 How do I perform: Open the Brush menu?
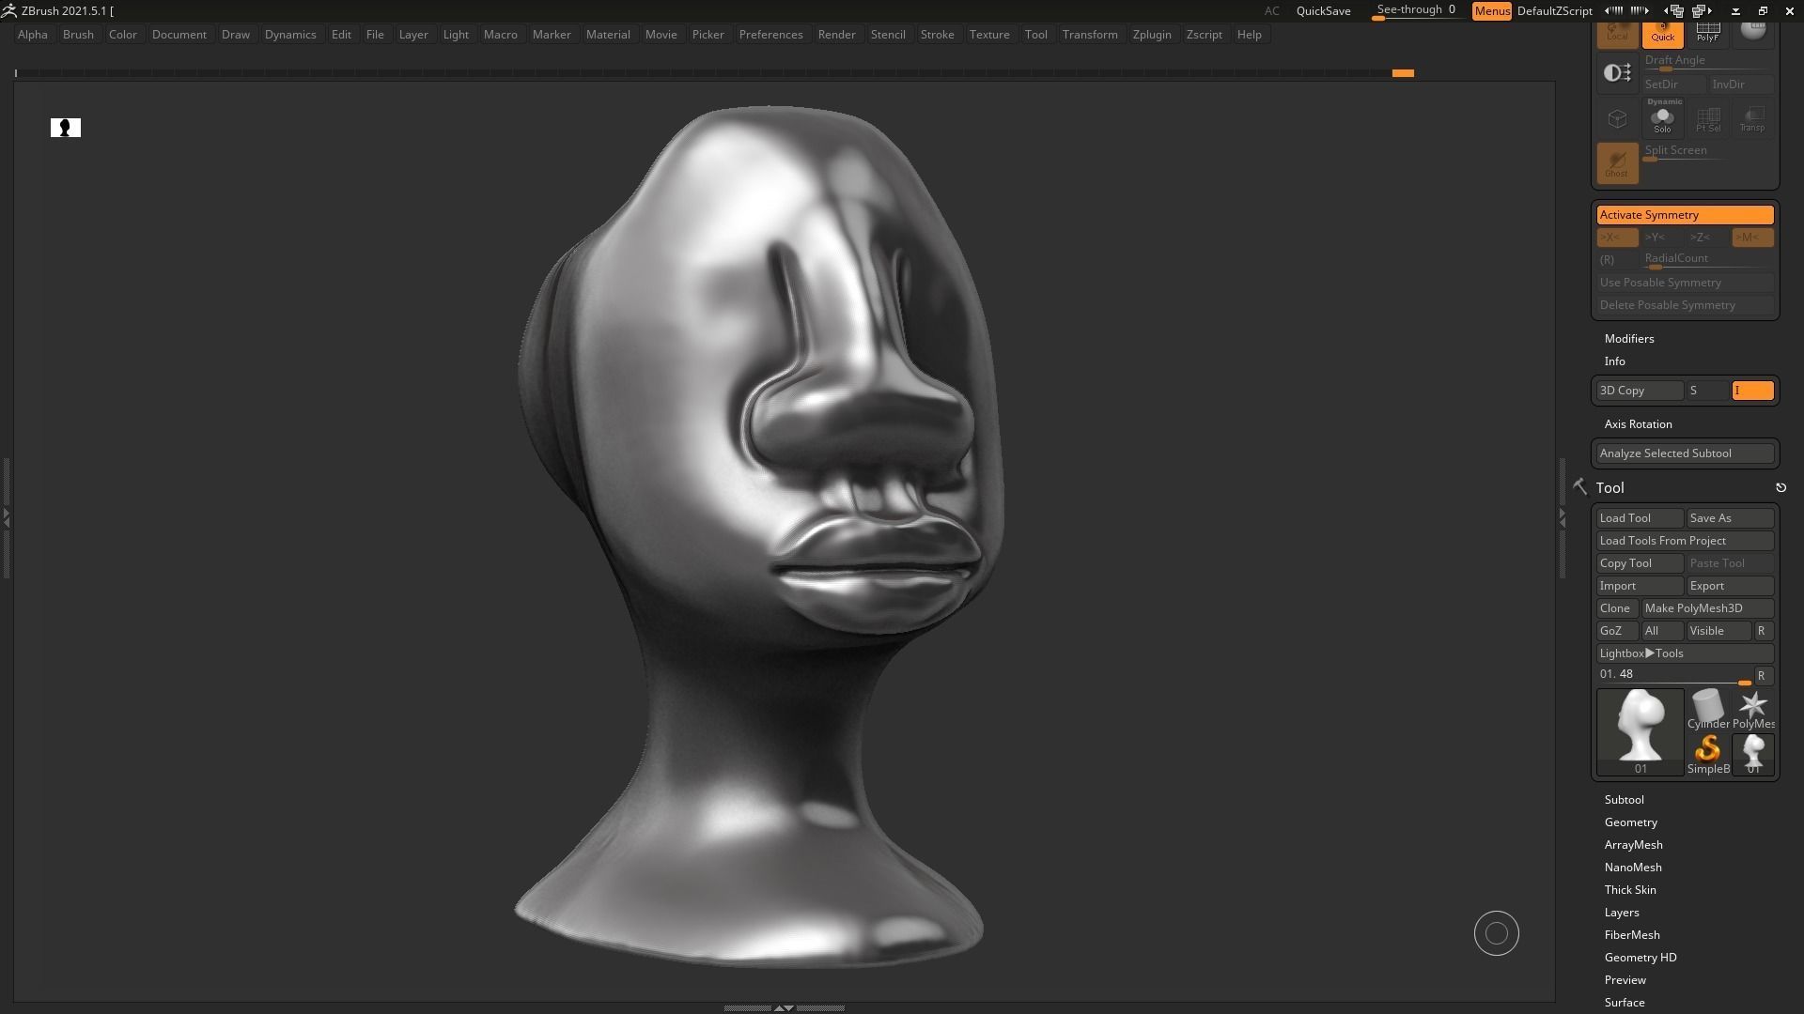point(78,35)
